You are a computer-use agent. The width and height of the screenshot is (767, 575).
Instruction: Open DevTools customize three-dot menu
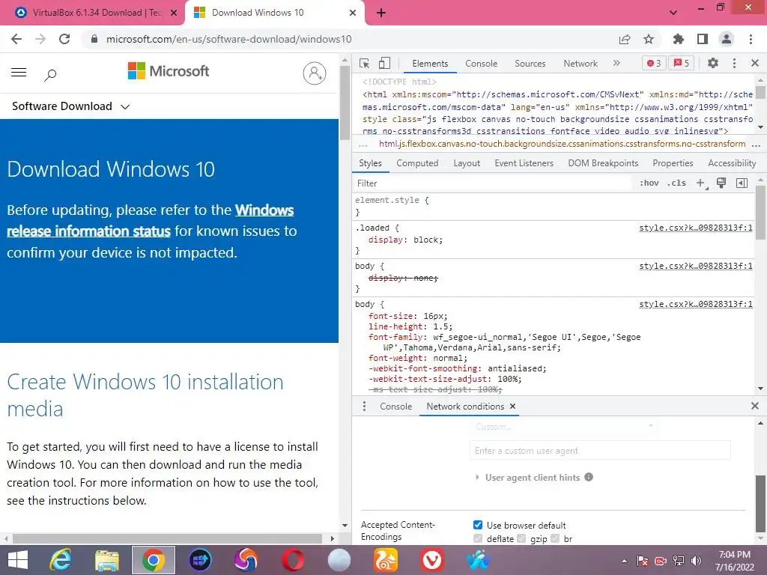[734, 63]
